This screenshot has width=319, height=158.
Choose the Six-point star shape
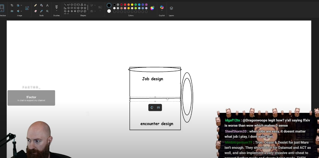[x=75, y=11]
